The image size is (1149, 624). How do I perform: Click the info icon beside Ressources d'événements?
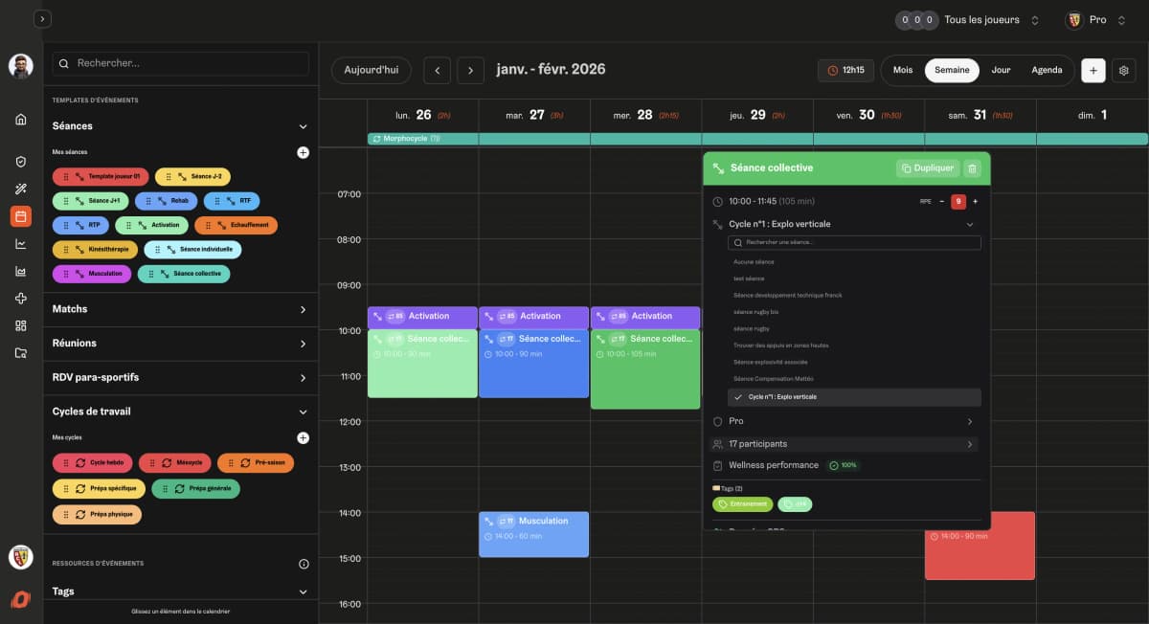pyautogui.click(x=303, y=564)
